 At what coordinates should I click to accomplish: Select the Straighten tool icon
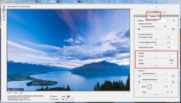[x=4, y=10]
